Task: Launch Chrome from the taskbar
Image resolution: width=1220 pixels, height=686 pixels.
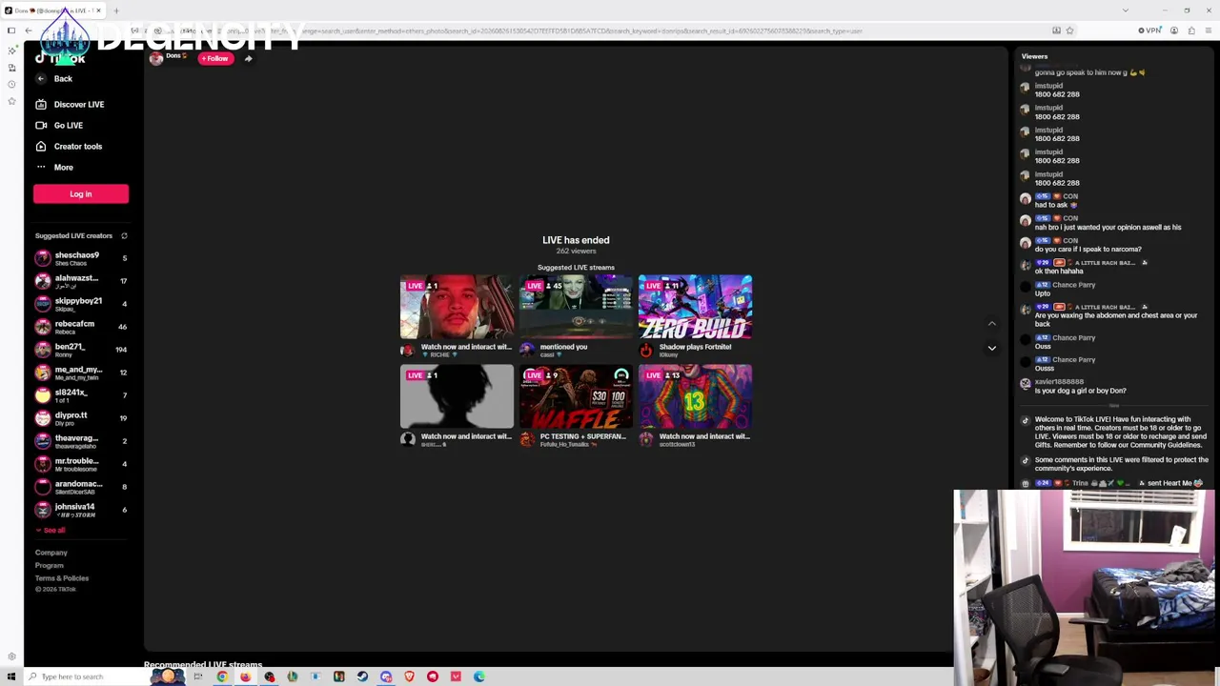Action: (x=222, y=676)
